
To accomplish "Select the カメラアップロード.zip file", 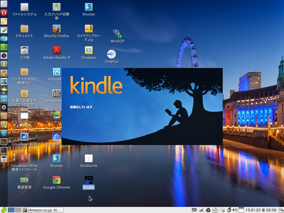I will (89, 29).
